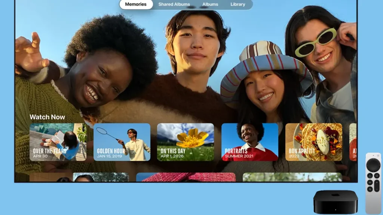Tap the TV button on the remote
The height and width of the screenshot is (215, 383).
[x=377, y=175]
